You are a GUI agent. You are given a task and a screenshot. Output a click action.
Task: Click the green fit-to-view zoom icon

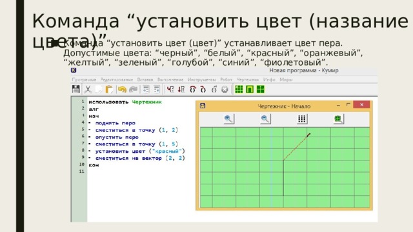338,119
